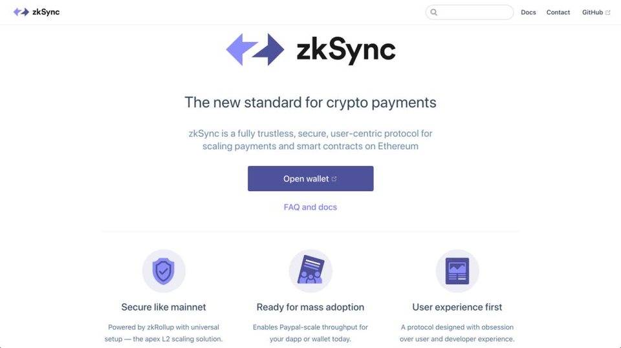Click the zkSync text in the top-left navbar
The width and height of the screenshot is (621, 348).
(x=46, y=12)
